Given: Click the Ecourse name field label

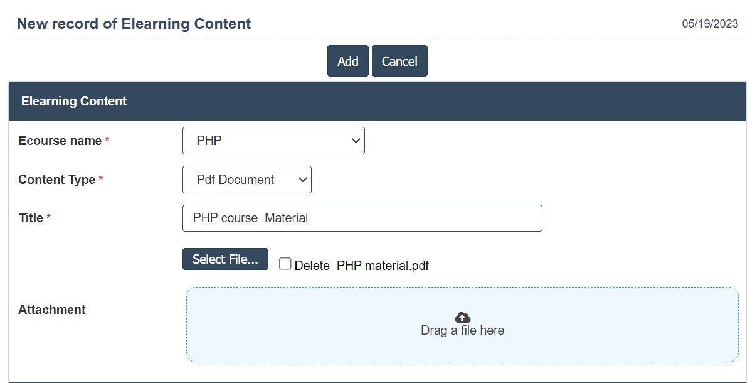Looking at the screenshot, I should click(x=60, y=141).
